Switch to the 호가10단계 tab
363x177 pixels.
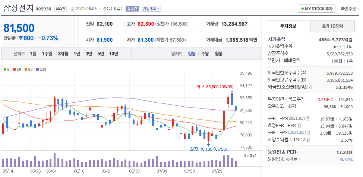(332, 26)
